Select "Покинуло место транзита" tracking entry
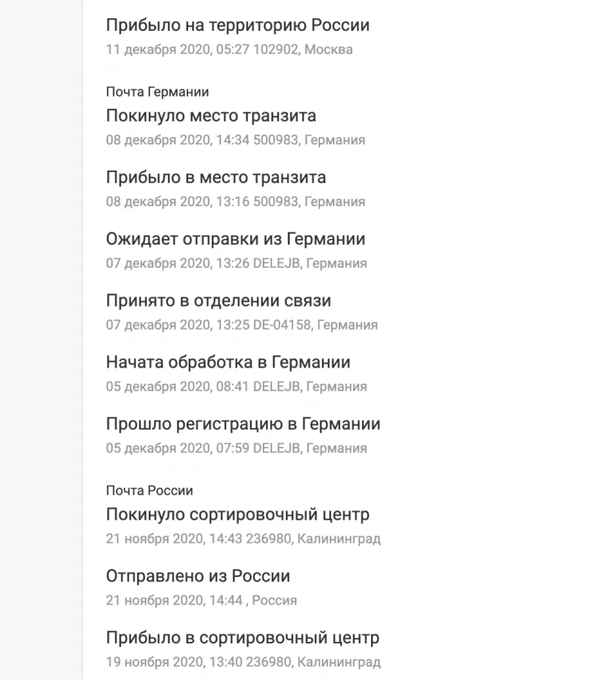Image resolution: width=590 pixels, height=680 pixels. coord(211,116)
